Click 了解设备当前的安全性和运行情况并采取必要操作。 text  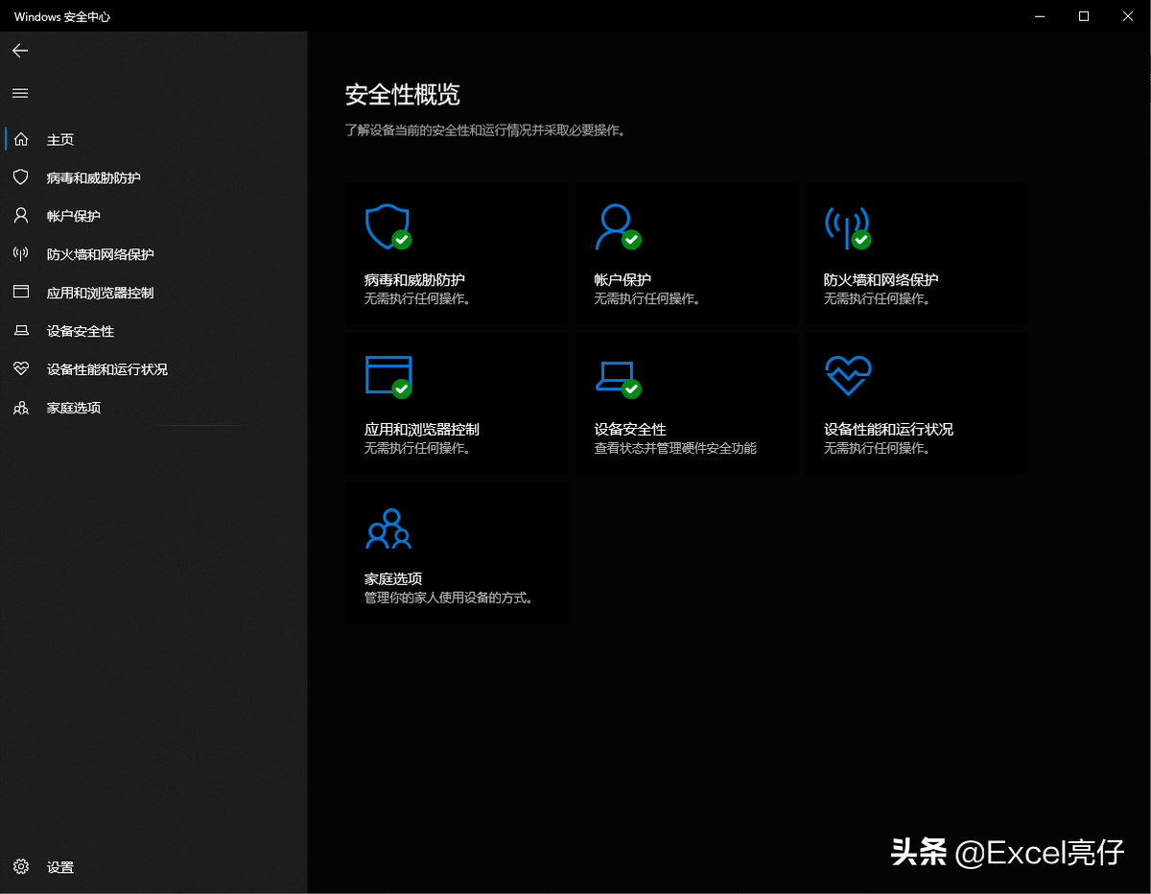[x=485, y=129]
